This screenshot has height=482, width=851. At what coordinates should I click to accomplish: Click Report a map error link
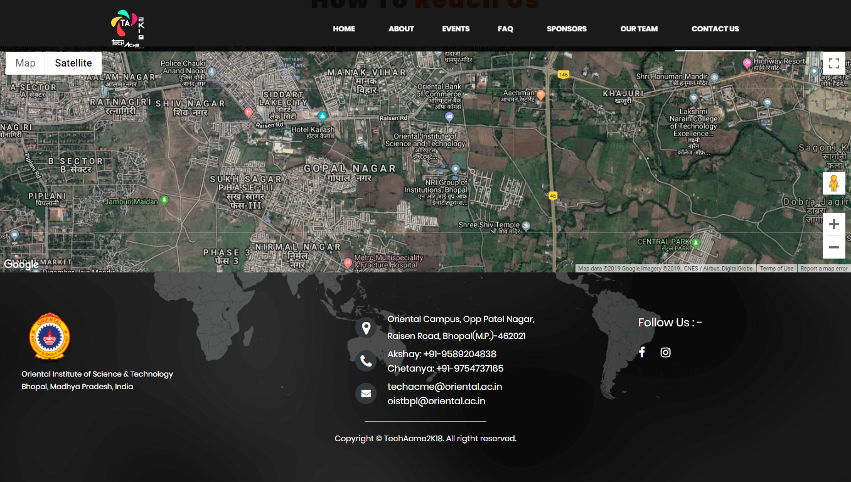(823, 269)
